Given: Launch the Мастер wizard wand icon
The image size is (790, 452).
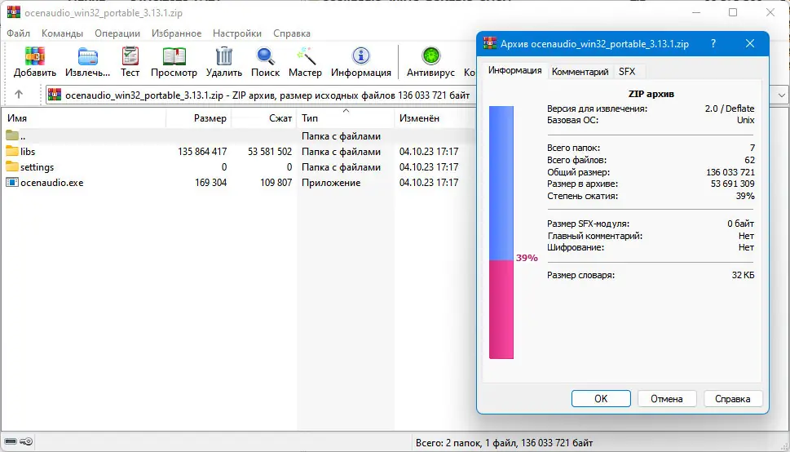Looking at the screenshot, I should (305, 56).
